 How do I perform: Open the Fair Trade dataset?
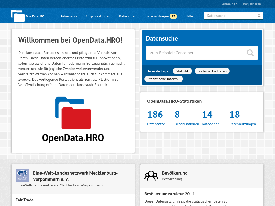click(x=24, y=200)
